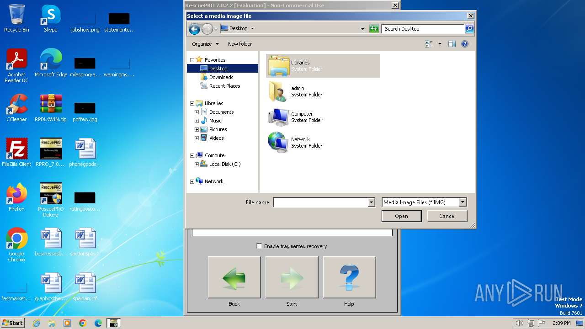Click the blue Help question mark in RescuePRO
Screen dimensions: 585x329
tap(349, 277)
